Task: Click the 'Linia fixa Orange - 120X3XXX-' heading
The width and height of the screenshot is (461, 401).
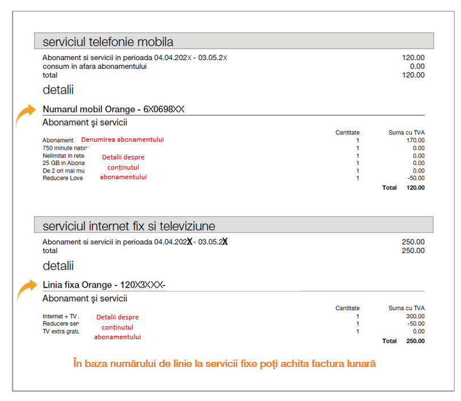Action: (x=104, y=284)
